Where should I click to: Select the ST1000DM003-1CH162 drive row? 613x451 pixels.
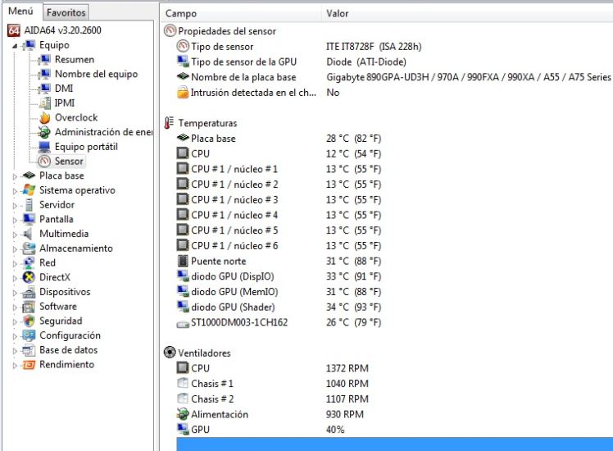(395, 322)
